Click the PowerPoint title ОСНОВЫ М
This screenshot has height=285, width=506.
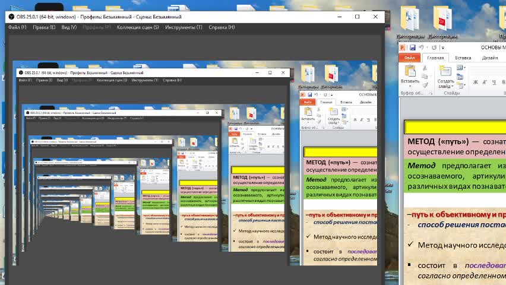493,47
